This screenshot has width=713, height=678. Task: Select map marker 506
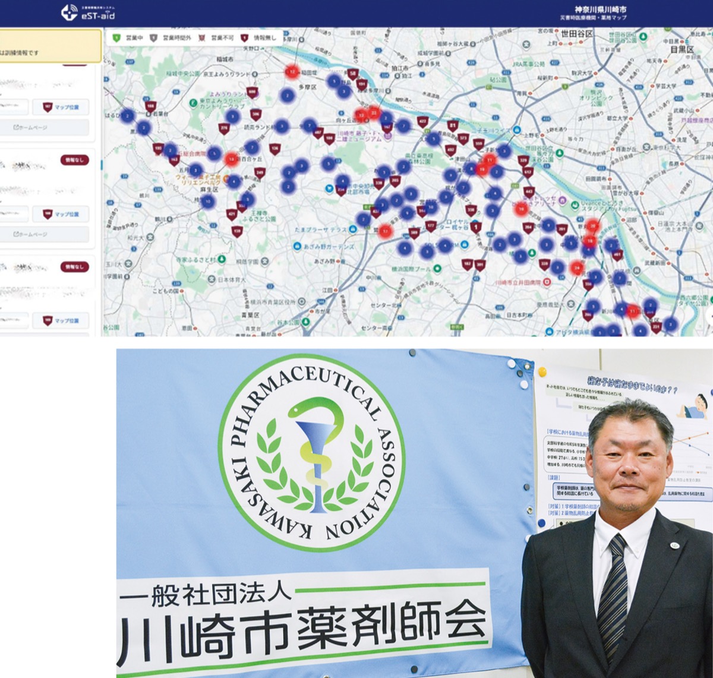(255, 113)
